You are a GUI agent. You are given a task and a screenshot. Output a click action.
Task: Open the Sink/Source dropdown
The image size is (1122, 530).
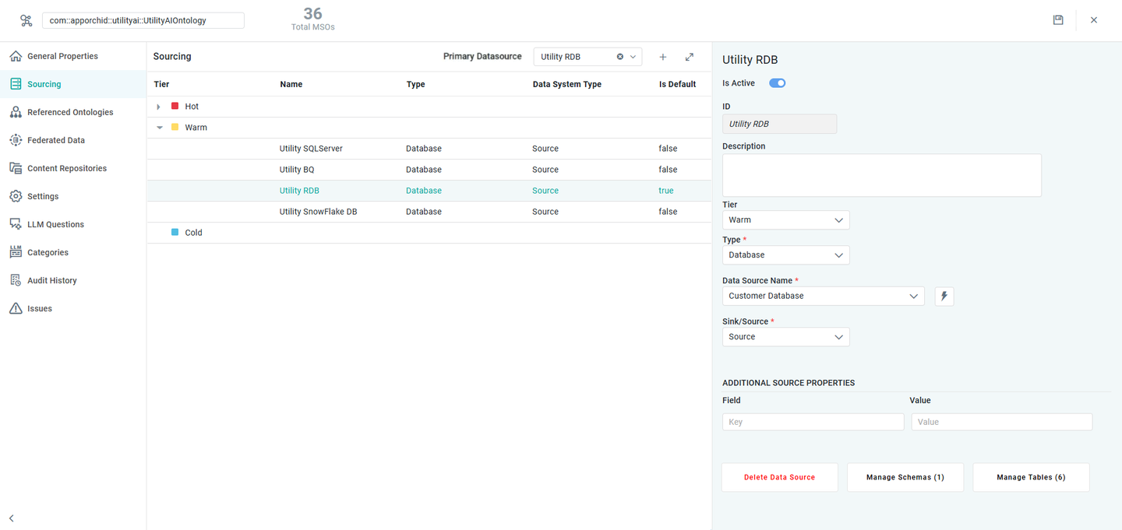(x=785, y=337)
